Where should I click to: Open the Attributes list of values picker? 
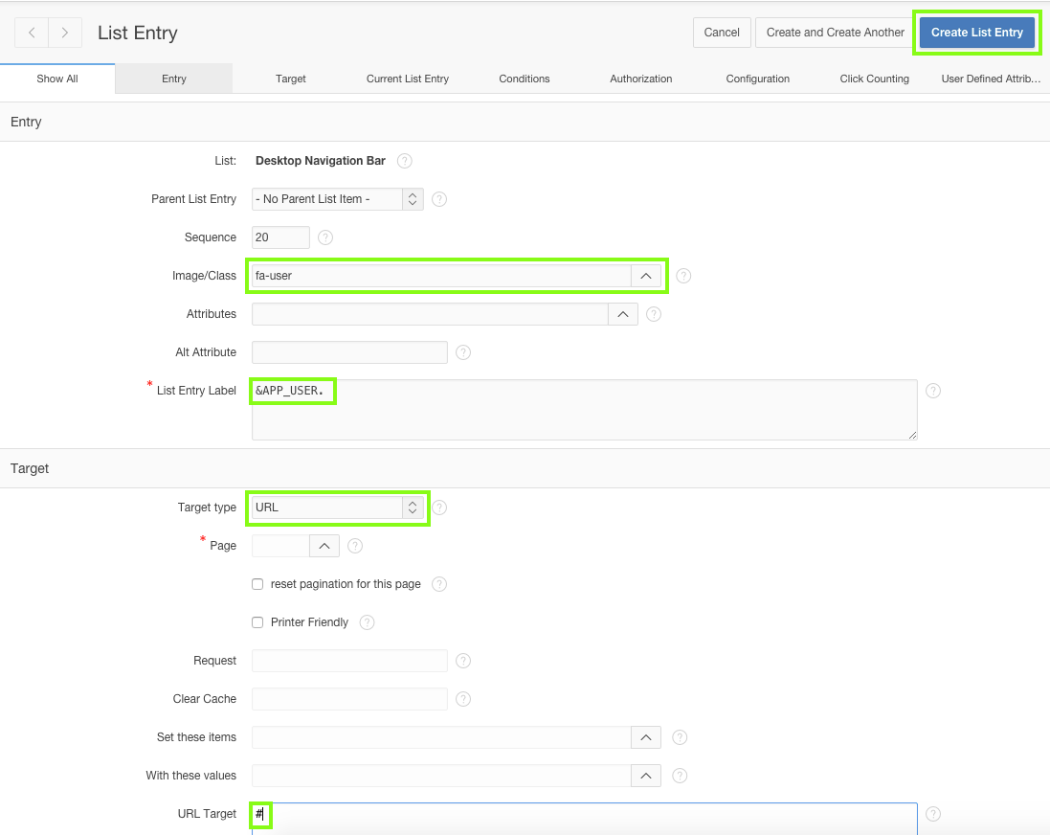[x=623, y=314]
